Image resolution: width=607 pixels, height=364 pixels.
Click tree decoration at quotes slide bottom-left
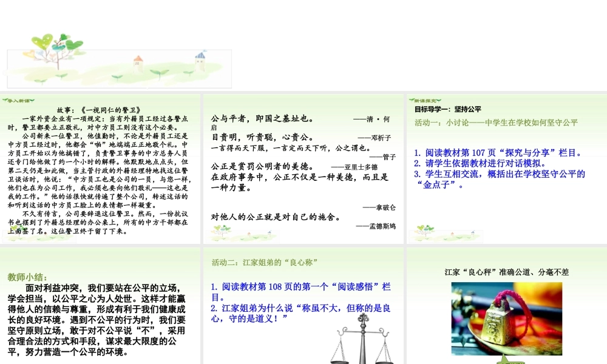coord(224,232)
